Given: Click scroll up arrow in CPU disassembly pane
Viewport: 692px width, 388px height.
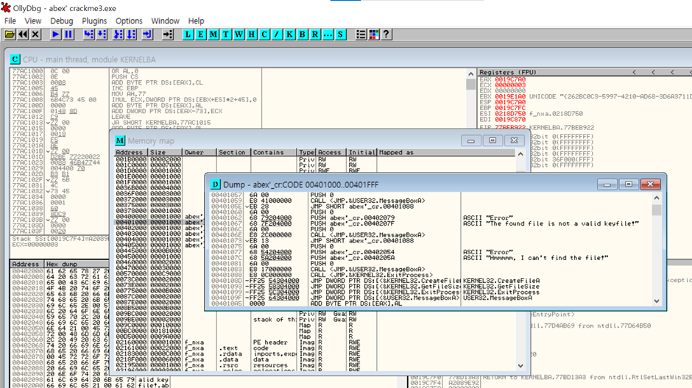Looking at the screenshot, I should click(x=470, y=74).
